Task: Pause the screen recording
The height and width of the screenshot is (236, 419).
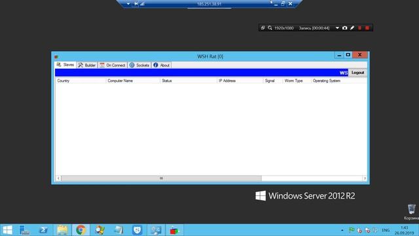Action: point(359,28)
